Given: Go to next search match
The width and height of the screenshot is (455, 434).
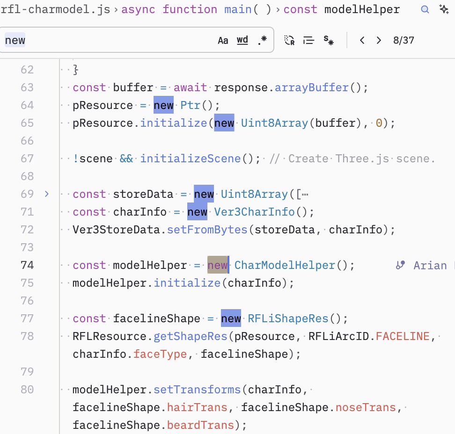Looking at the screenshot, I should pyautogui.click(x=379, y=40).
